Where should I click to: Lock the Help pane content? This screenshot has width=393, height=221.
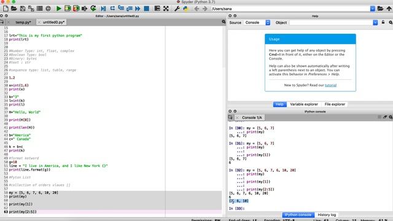(x=383, y=22)
